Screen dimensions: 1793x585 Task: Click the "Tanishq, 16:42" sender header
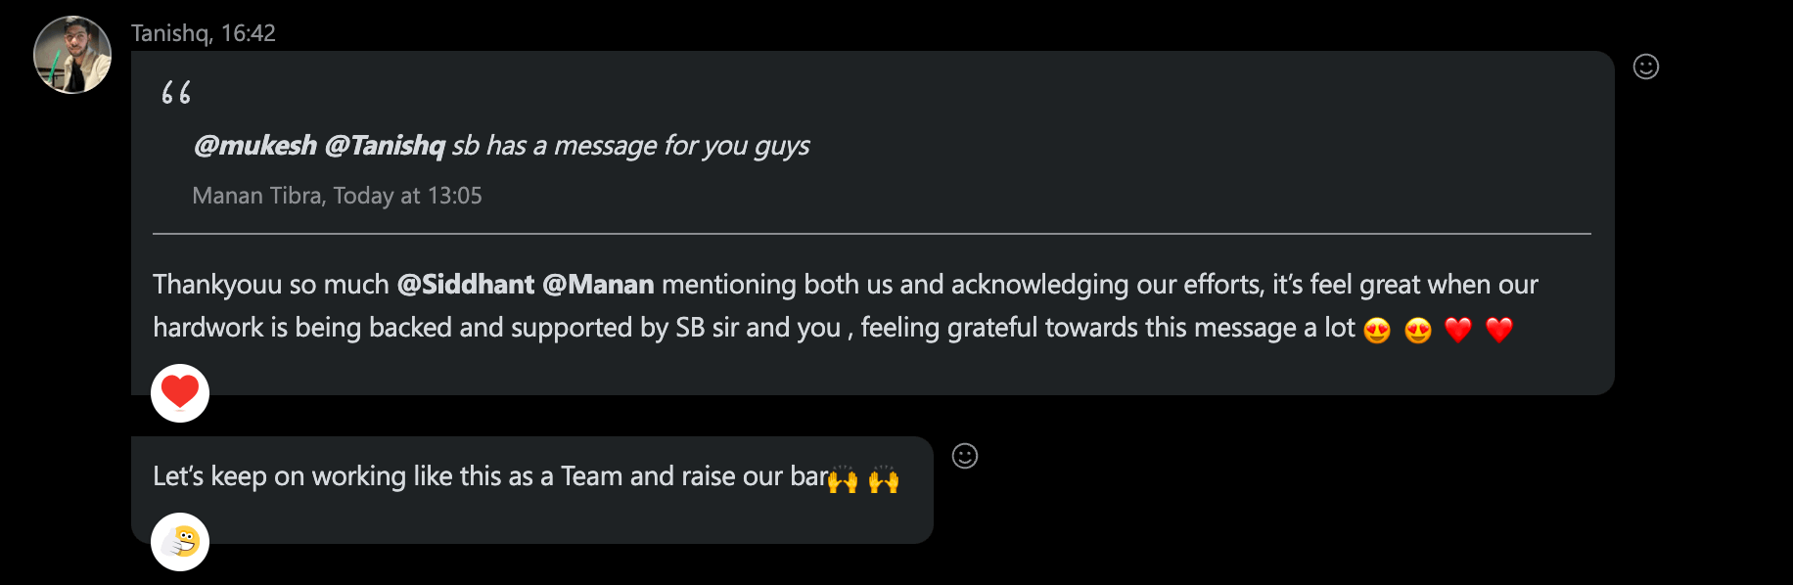204,33
